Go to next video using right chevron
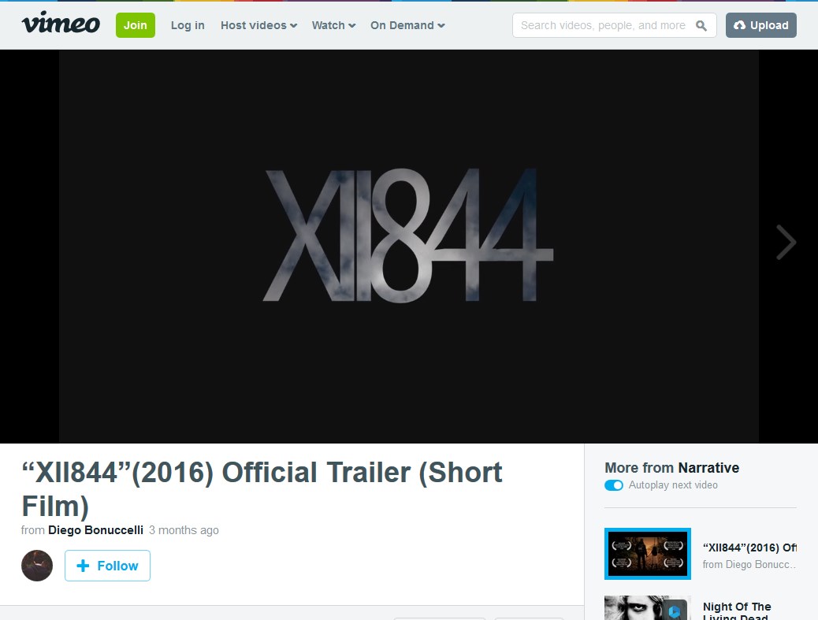Screen dimensions: 818x620 (786, 242)
